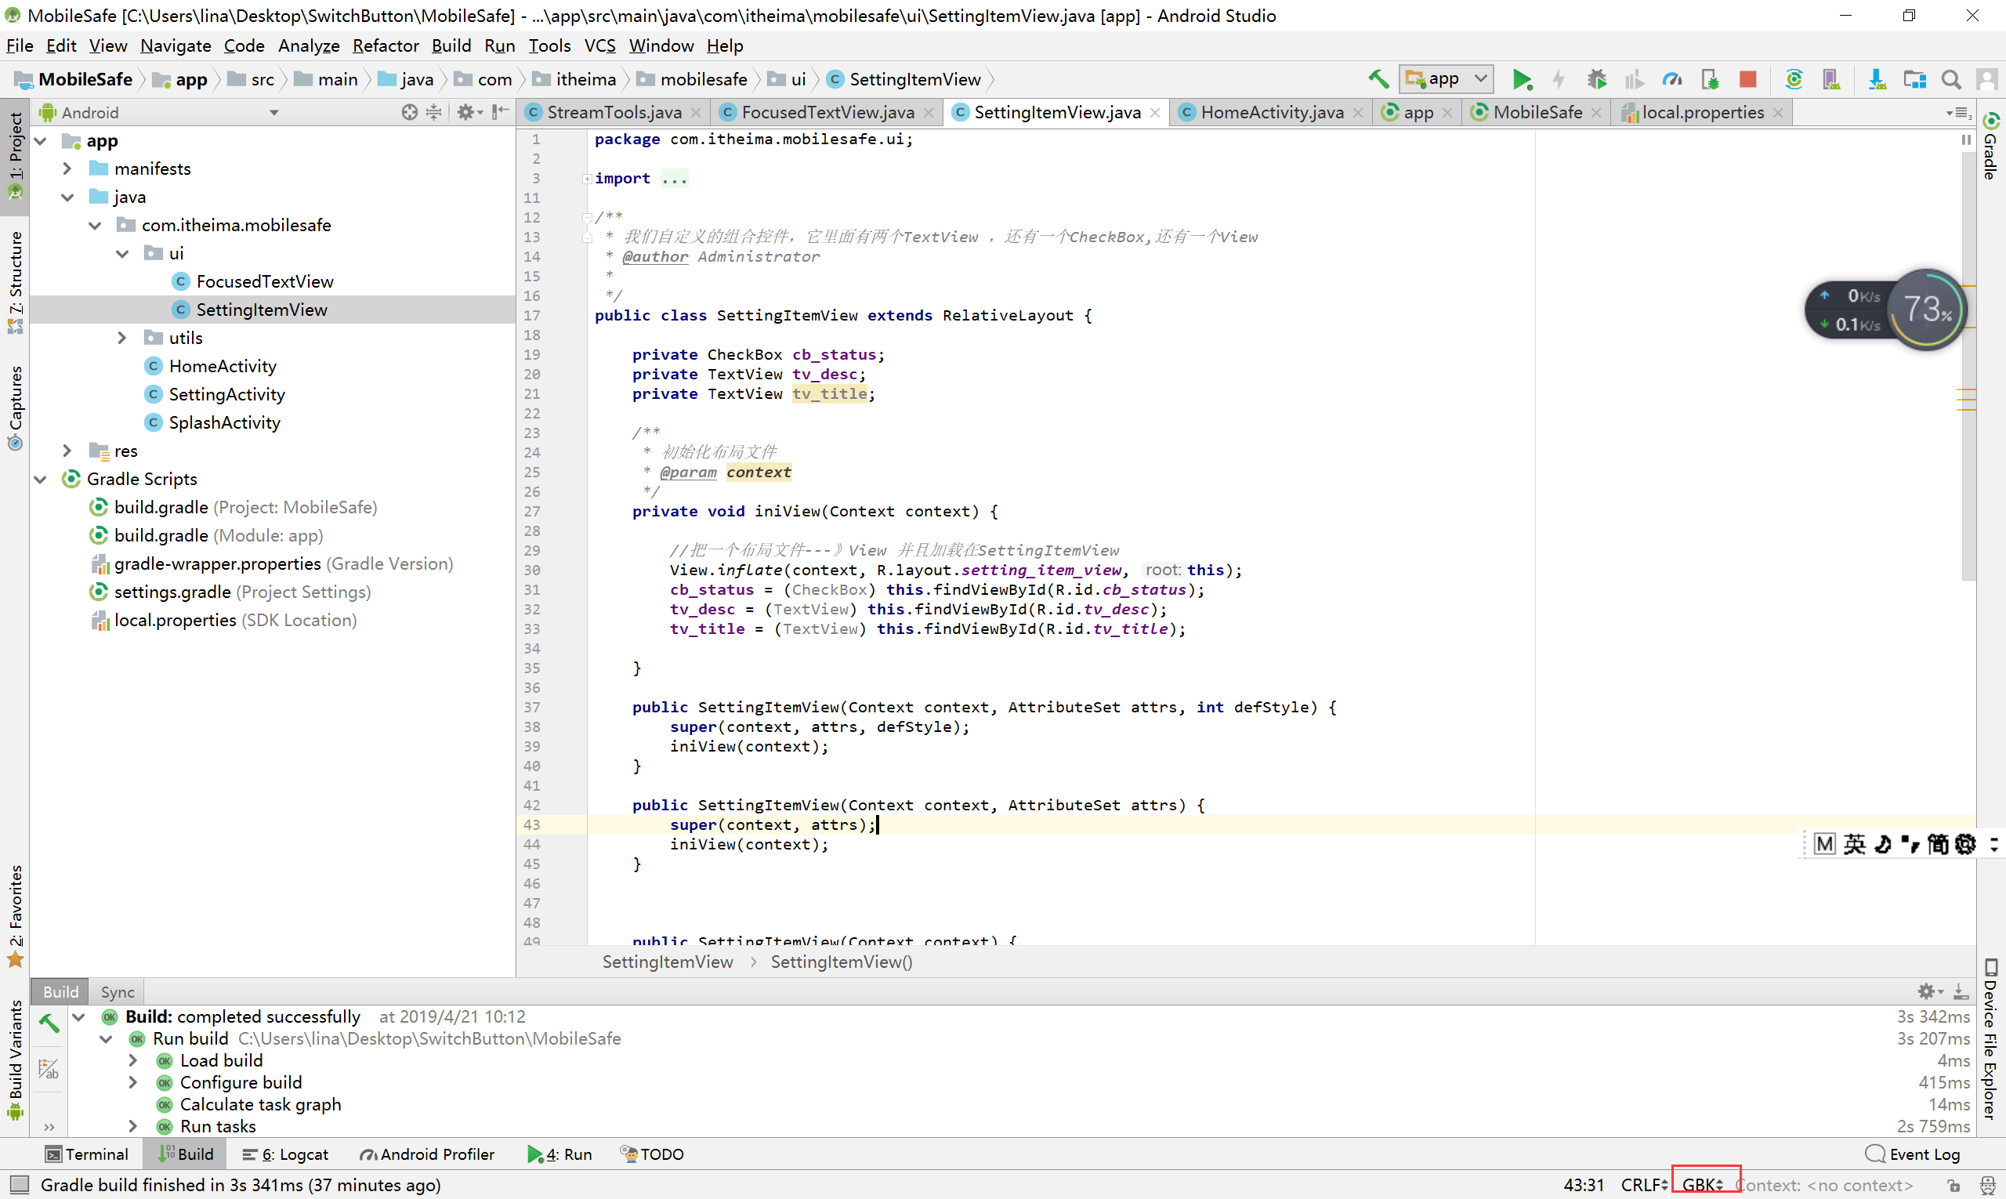Screen dimensions: 2006x1199
Task: Start debugging with the Debug icon
Action: click(x=1597, y=78)
